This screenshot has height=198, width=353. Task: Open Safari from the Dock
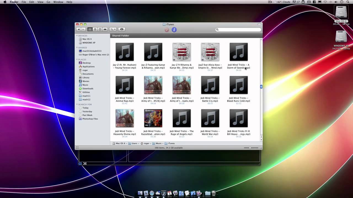(152, 193)
